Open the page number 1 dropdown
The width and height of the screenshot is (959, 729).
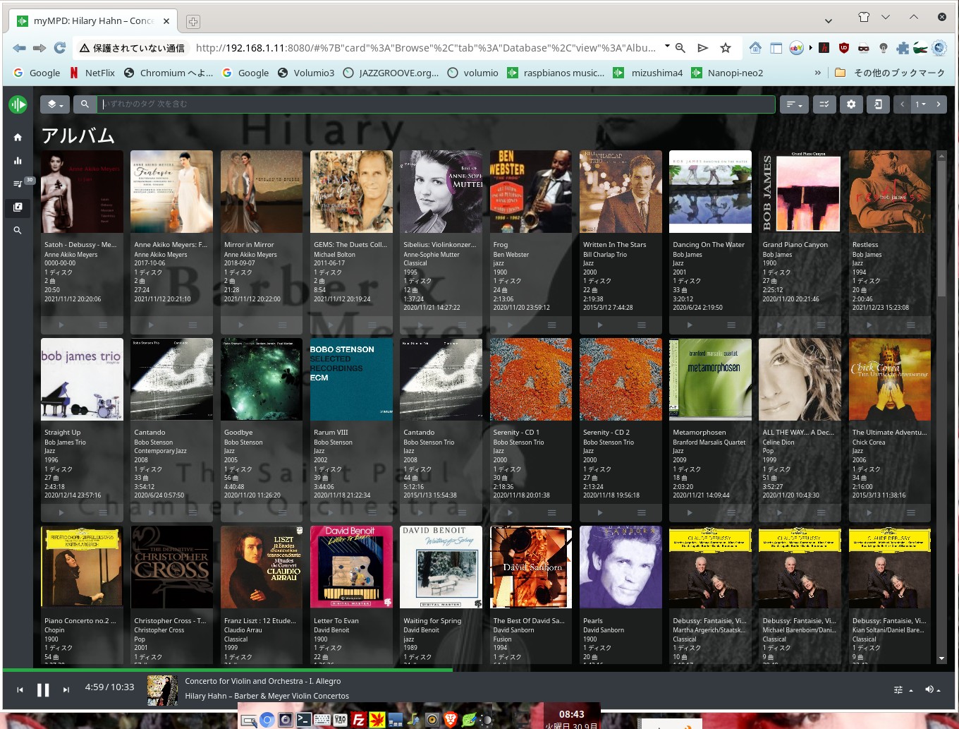920,104
